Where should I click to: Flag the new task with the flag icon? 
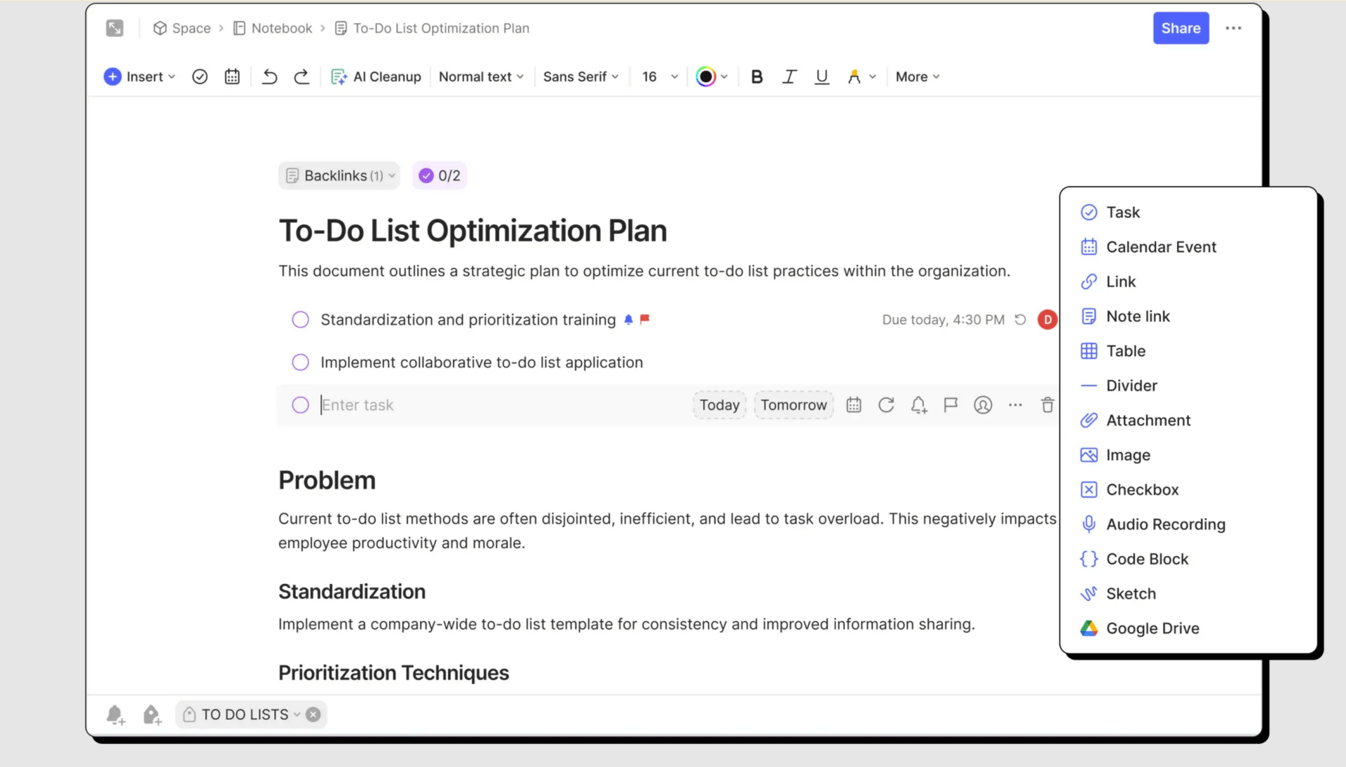tap(951, 405)
